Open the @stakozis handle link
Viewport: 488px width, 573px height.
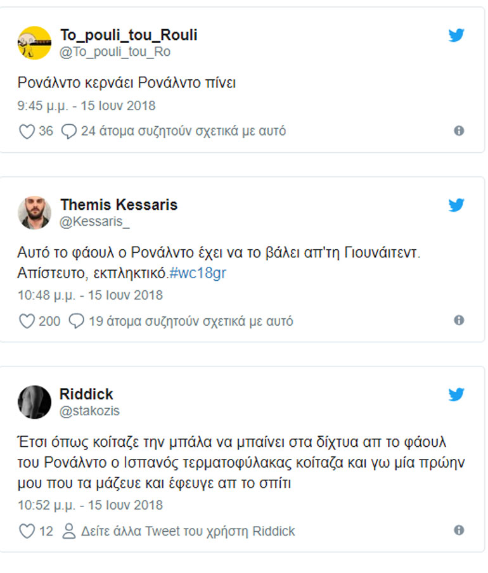coord(89,411)
